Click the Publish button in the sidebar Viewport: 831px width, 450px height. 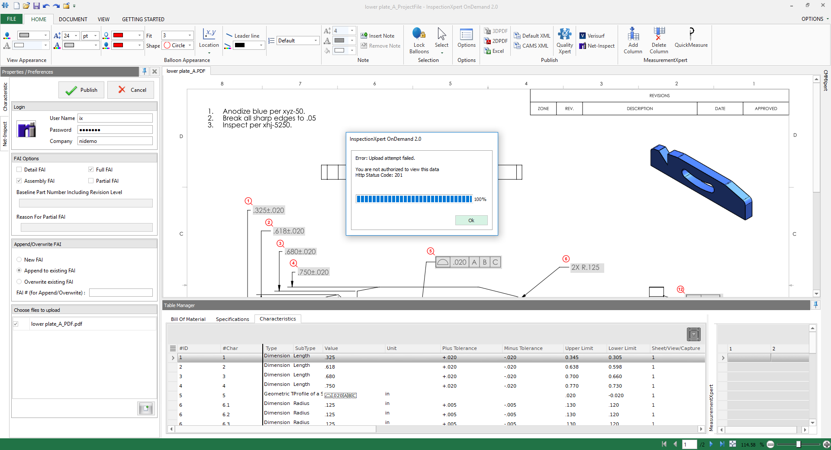tap(81, 90)
